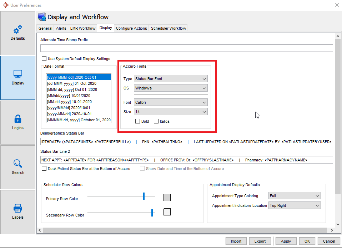This screenshot has height=248, width=342.
Task: Open the Search magnifier icon
Action: (18, 164)
